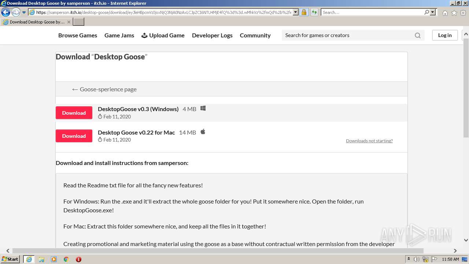
Task: Open the search provider dropdown arrow
Action: pyautogui.click(x=433, y=12)
